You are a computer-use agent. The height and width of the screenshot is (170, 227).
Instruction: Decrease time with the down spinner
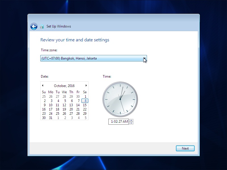click(x=131, y=123)
